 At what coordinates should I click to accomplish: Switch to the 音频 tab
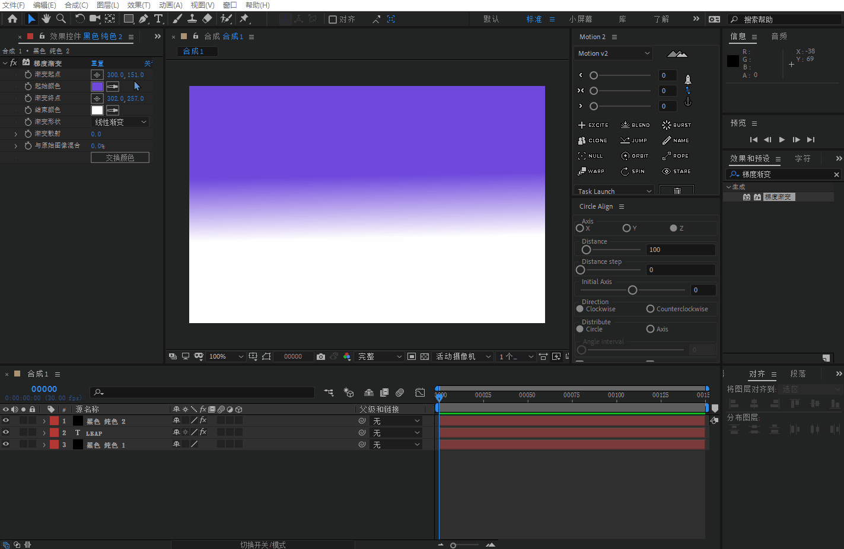click(x=779, y=37)
